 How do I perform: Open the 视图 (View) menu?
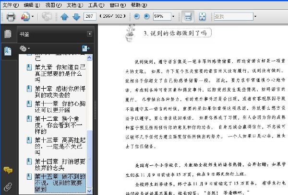tap(53, 5)
